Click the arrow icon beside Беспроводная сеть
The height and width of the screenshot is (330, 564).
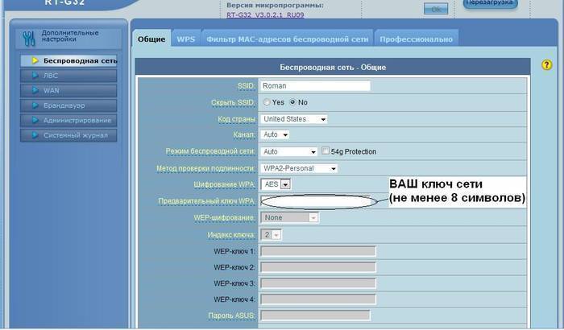point(35,60)
